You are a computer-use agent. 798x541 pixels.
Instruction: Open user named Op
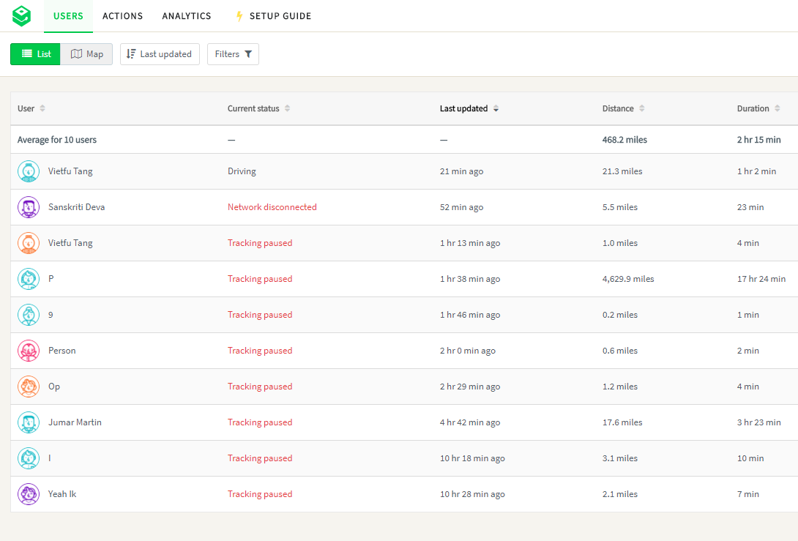click(54, 387)
